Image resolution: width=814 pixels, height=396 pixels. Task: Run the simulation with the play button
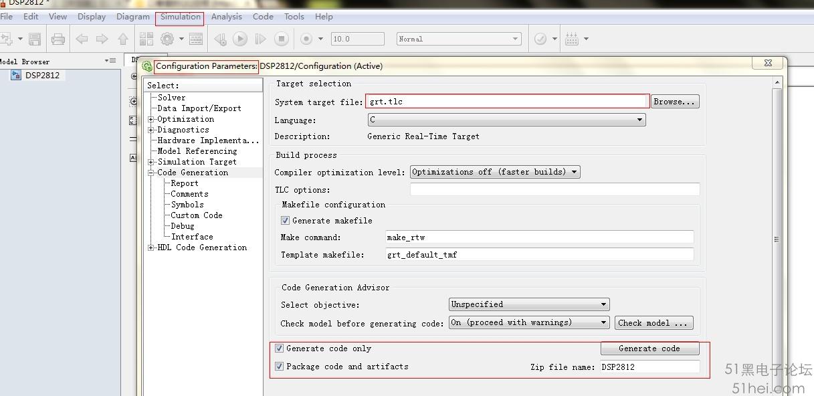click(x=240, y=39)
